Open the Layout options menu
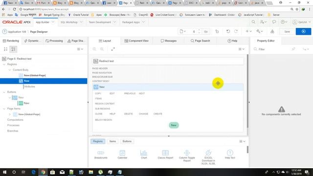This screenshot has width=313, height=176. [x=242, y=49]
